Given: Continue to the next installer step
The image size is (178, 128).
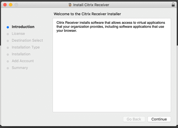Looking at the screenshot, I should (x=159, y=119).
